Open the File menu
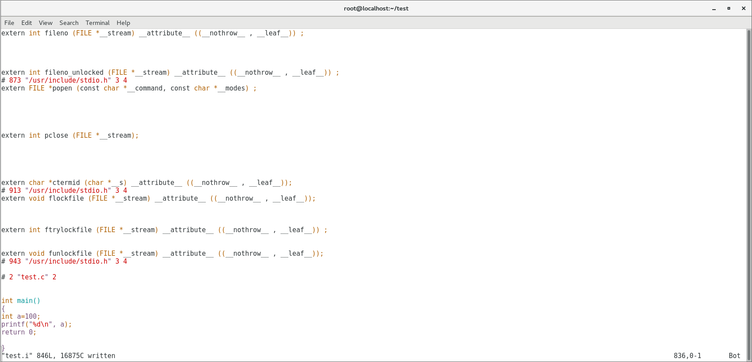Image resolution: width=752 pixels, height=362 pixels. pos(9,23)
